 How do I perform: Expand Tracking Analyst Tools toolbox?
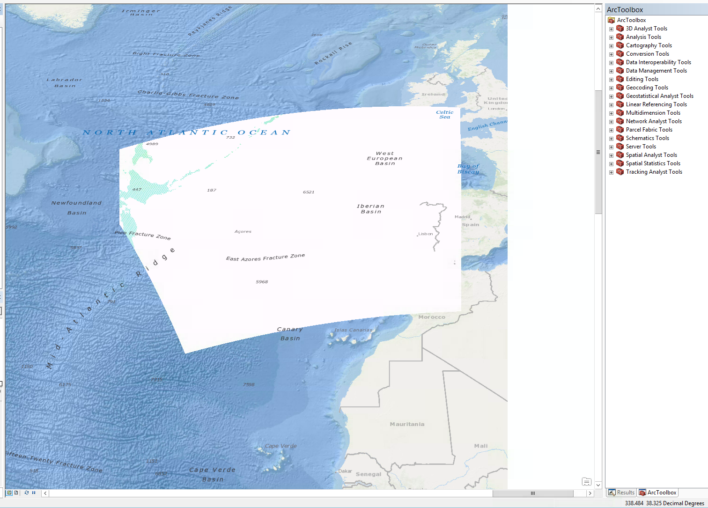pyautogui.click(x=611, y=172)
